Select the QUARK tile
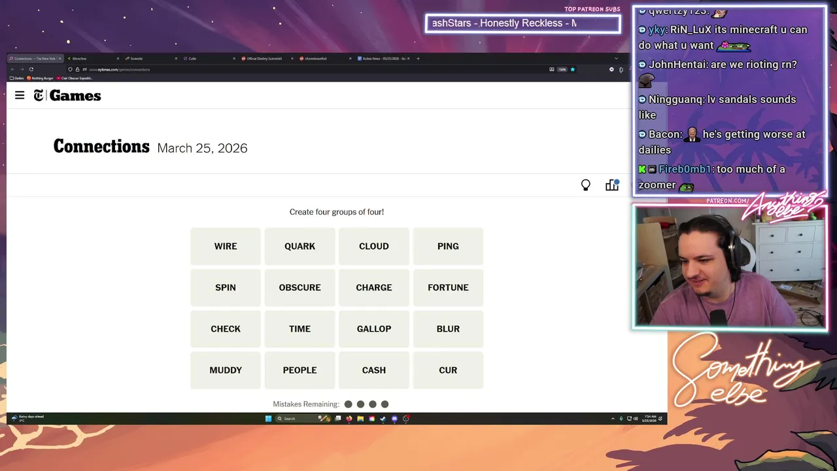Screen dimensions: 837x471 [x=299, y=246]
